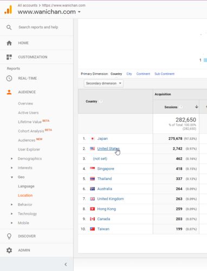Switch primary dimension to Continent

click(143, 74)
